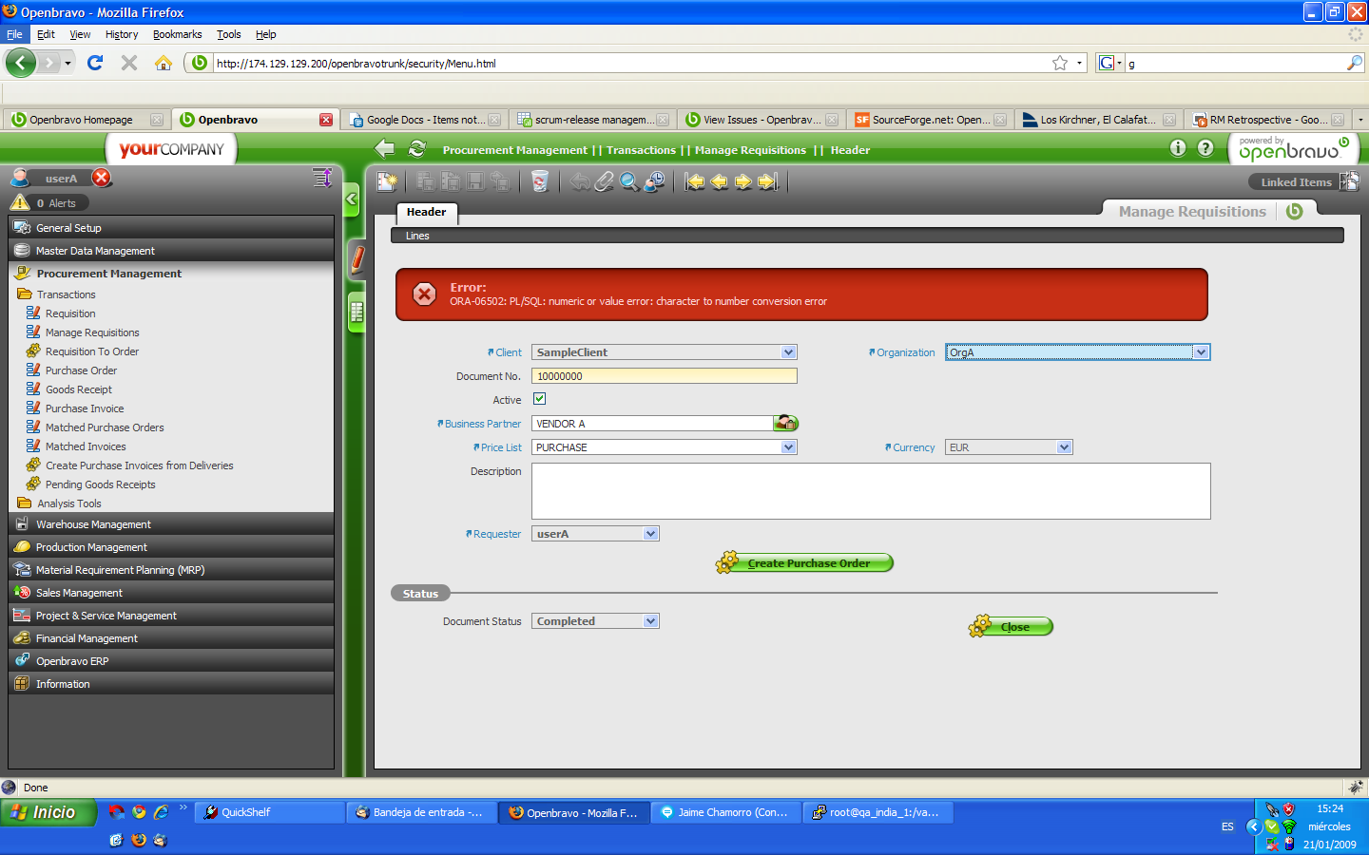This screenshot has height=855, width=1369.
Task: Go to the next record
Action: (x=743, y=181)
